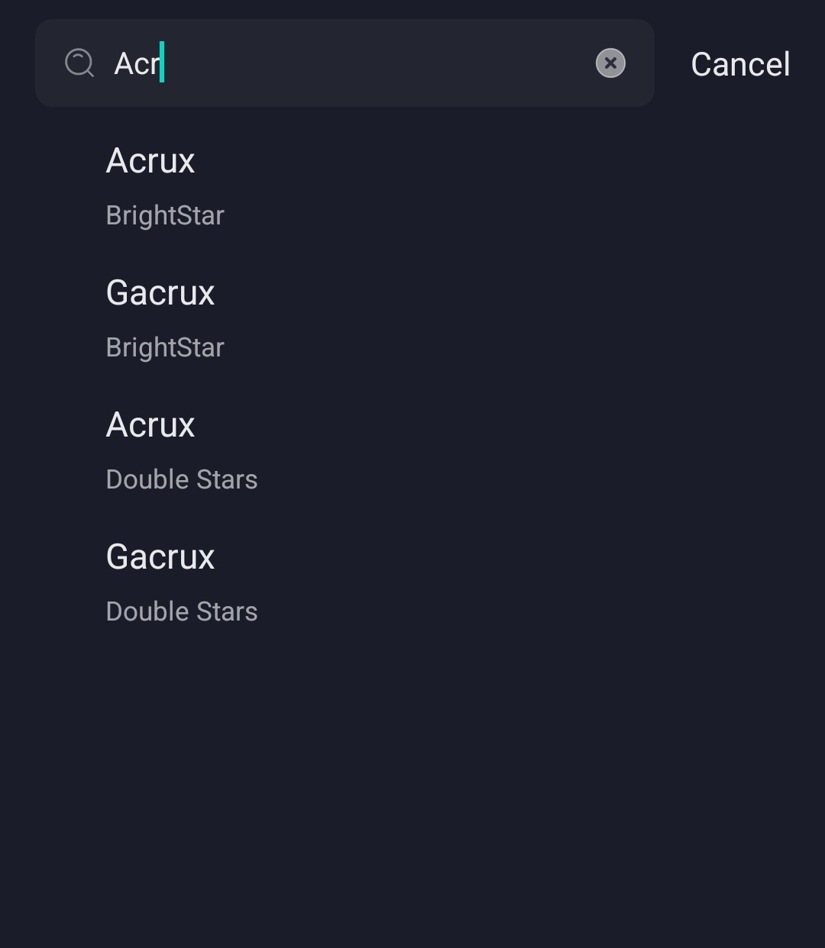The height and width of the screenshot is (948, 825).
Task: Place the caret on the typed text 'Acr'
Action: click(x=137, y=63)
